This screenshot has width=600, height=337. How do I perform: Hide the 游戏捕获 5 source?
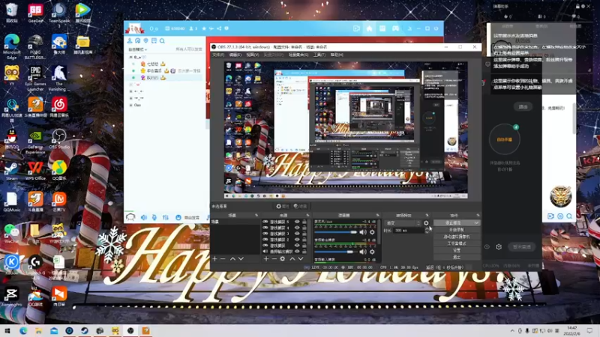pos(297,222)
